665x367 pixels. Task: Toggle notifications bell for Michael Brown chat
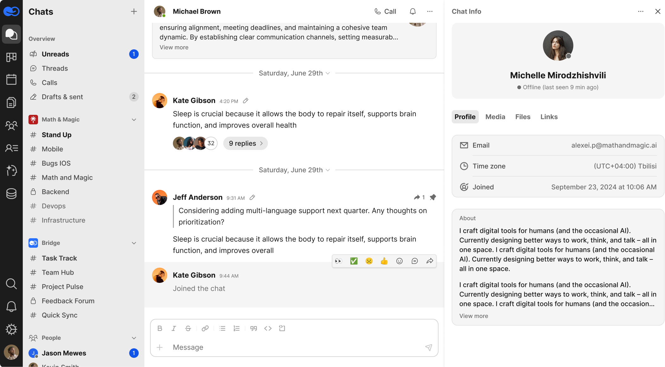tap(413, 12)
